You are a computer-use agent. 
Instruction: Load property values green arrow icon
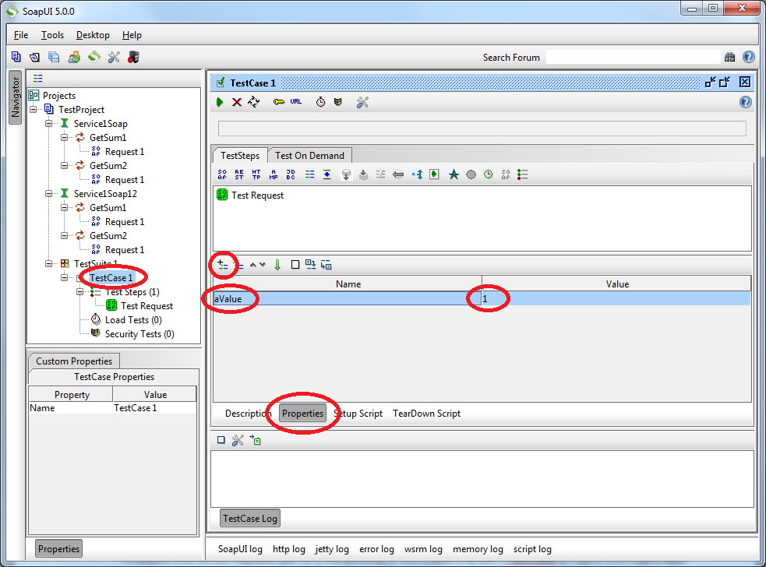277,265
